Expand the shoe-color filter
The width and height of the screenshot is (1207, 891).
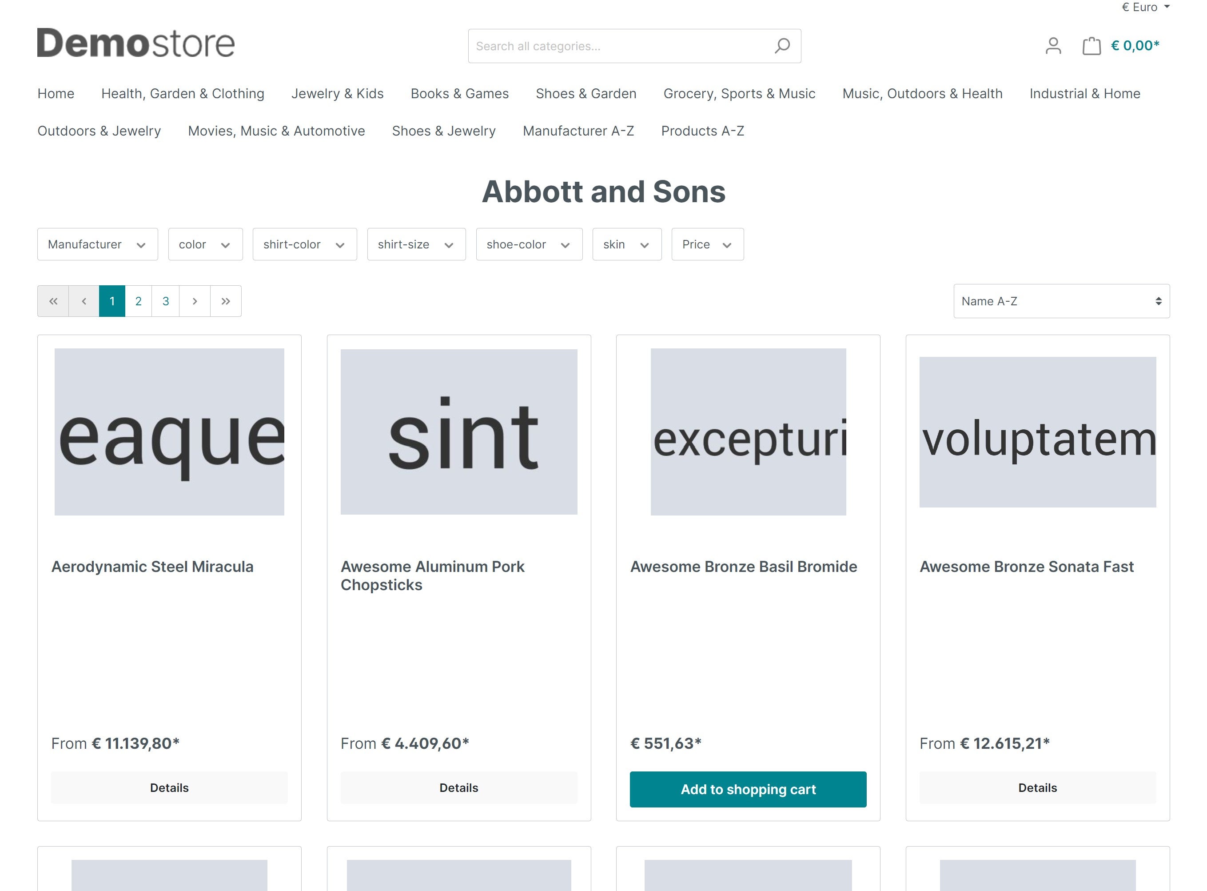click(529, 244)
